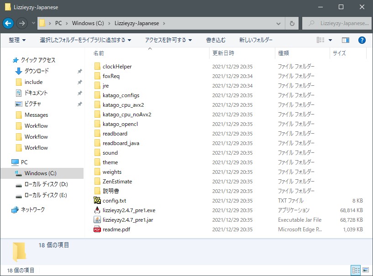Sort by サイズ column header

pos(339,53)
